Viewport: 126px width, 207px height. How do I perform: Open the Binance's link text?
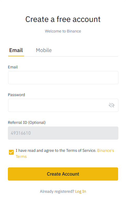point(106,150)
